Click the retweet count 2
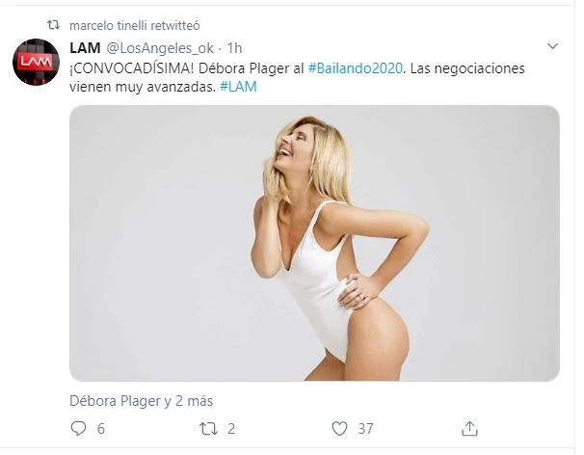 [231, 429]
